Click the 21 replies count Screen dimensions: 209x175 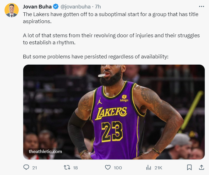pos(35,168)
